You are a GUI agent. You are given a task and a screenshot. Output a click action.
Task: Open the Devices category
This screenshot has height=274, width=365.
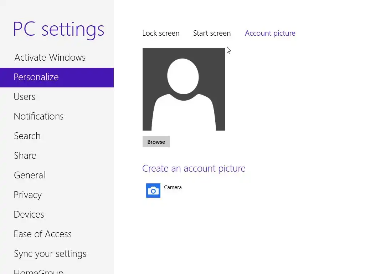tap(29, 214)
